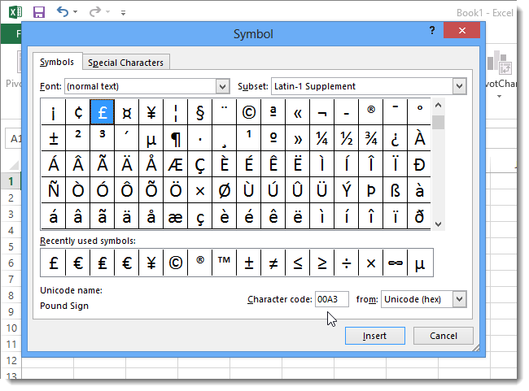529x391 pixels.
Task: Select the copyright © symbol in grid
Action: tap(249, 112)
